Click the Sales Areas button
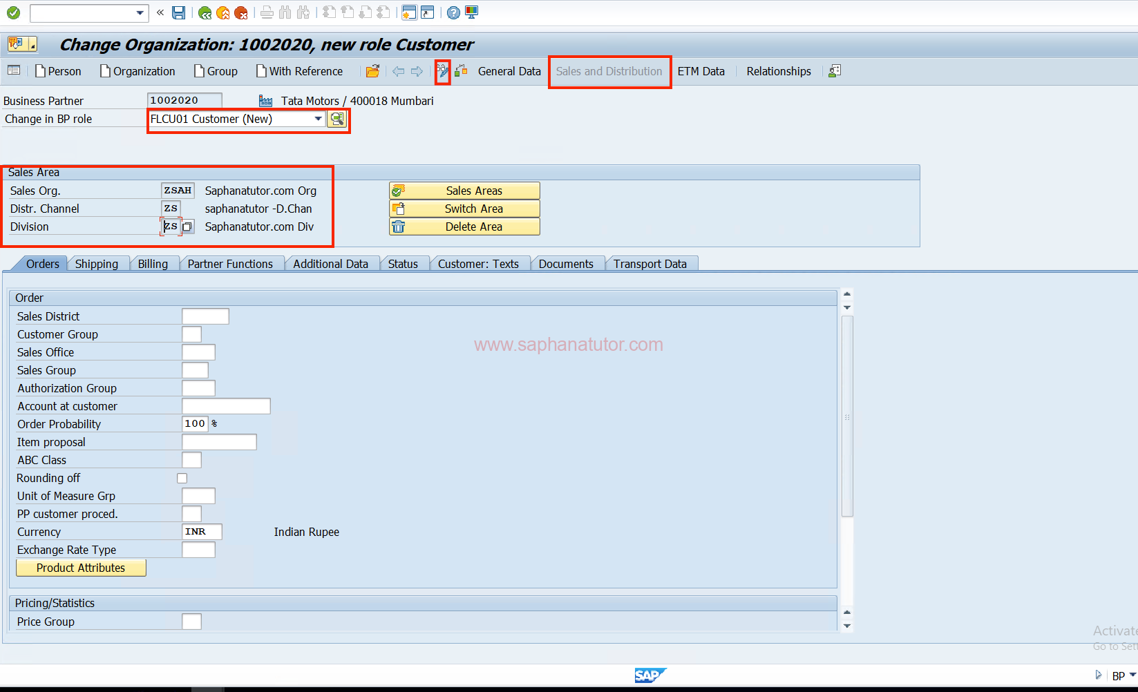The width and height of the screenshot is (1138, 692). [464, 191]
